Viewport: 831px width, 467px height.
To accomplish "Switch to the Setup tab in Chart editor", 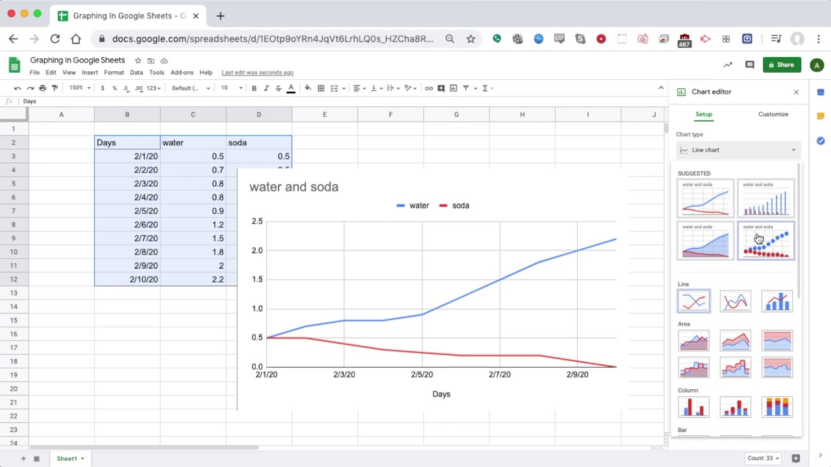I will point(704,114).
